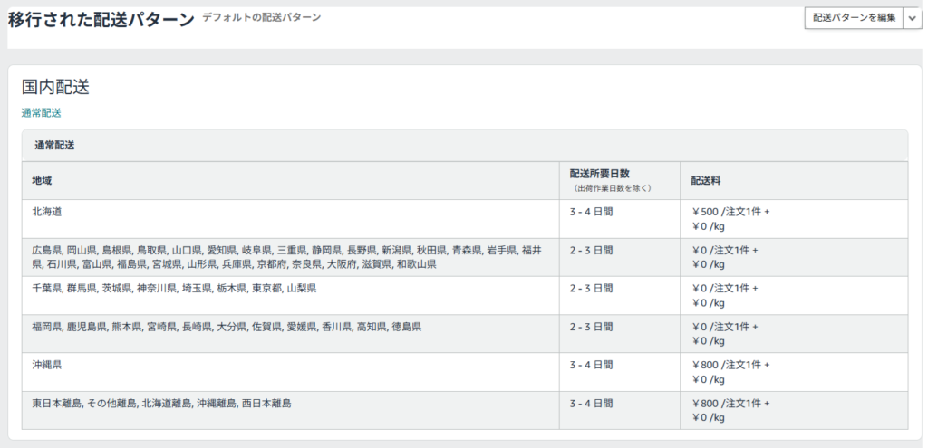
Task: Select the 通常配送 table section header
Action: coord(54,145)
